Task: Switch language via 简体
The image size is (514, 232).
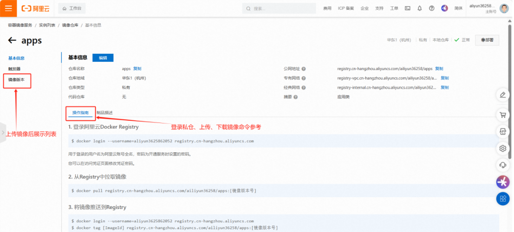Action: (x=458, y=8)
